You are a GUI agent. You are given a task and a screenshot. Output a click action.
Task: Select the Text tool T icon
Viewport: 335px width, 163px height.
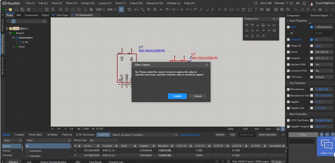click(x=256, y=9)
